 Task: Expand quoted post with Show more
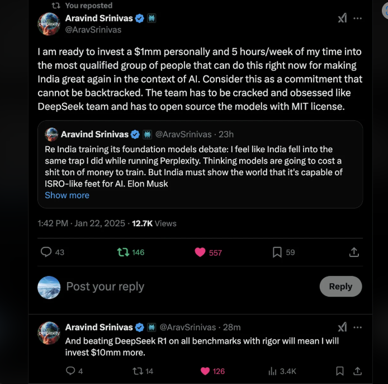click(x=67, y=195)
